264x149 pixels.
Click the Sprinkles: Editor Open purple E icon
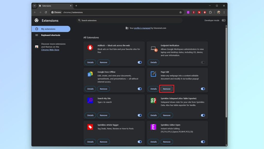[188, 12]
